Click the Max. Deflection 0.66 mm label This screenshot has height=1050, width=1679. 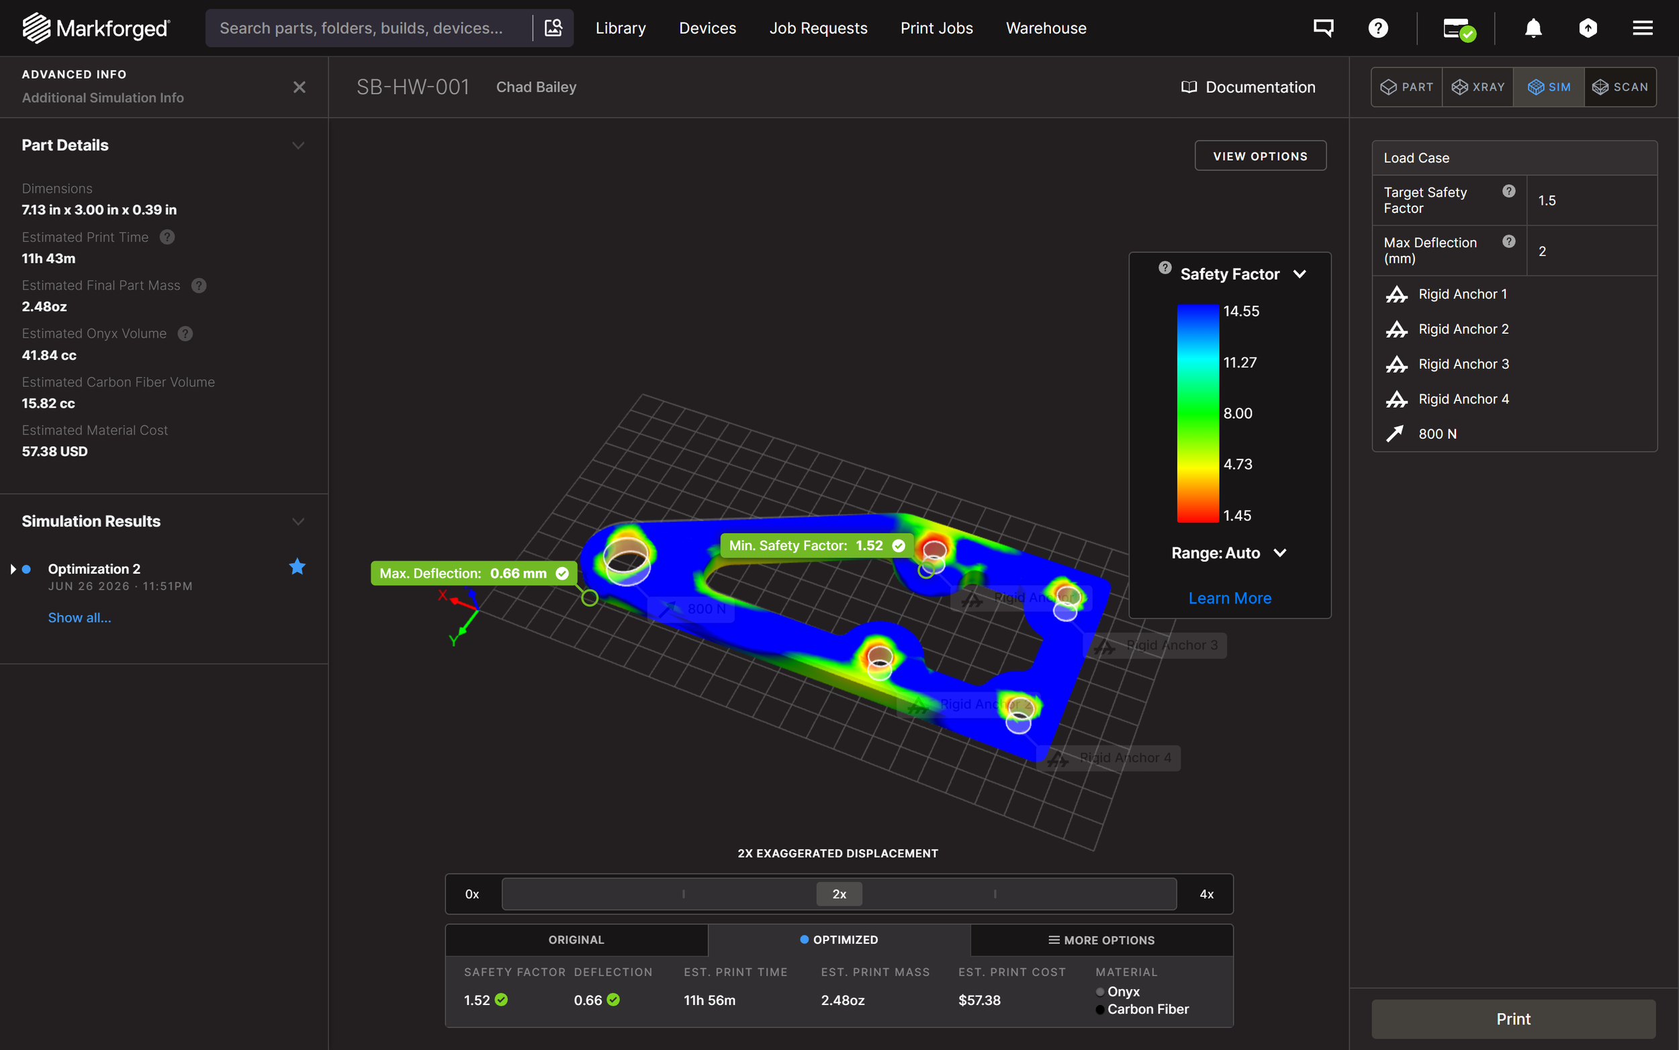pyautogui.click(x=473, y=573)
